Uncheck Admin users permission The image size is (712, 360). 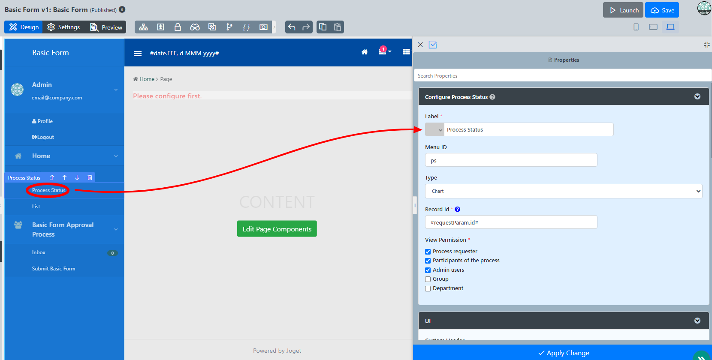click(x=428, y=270)
